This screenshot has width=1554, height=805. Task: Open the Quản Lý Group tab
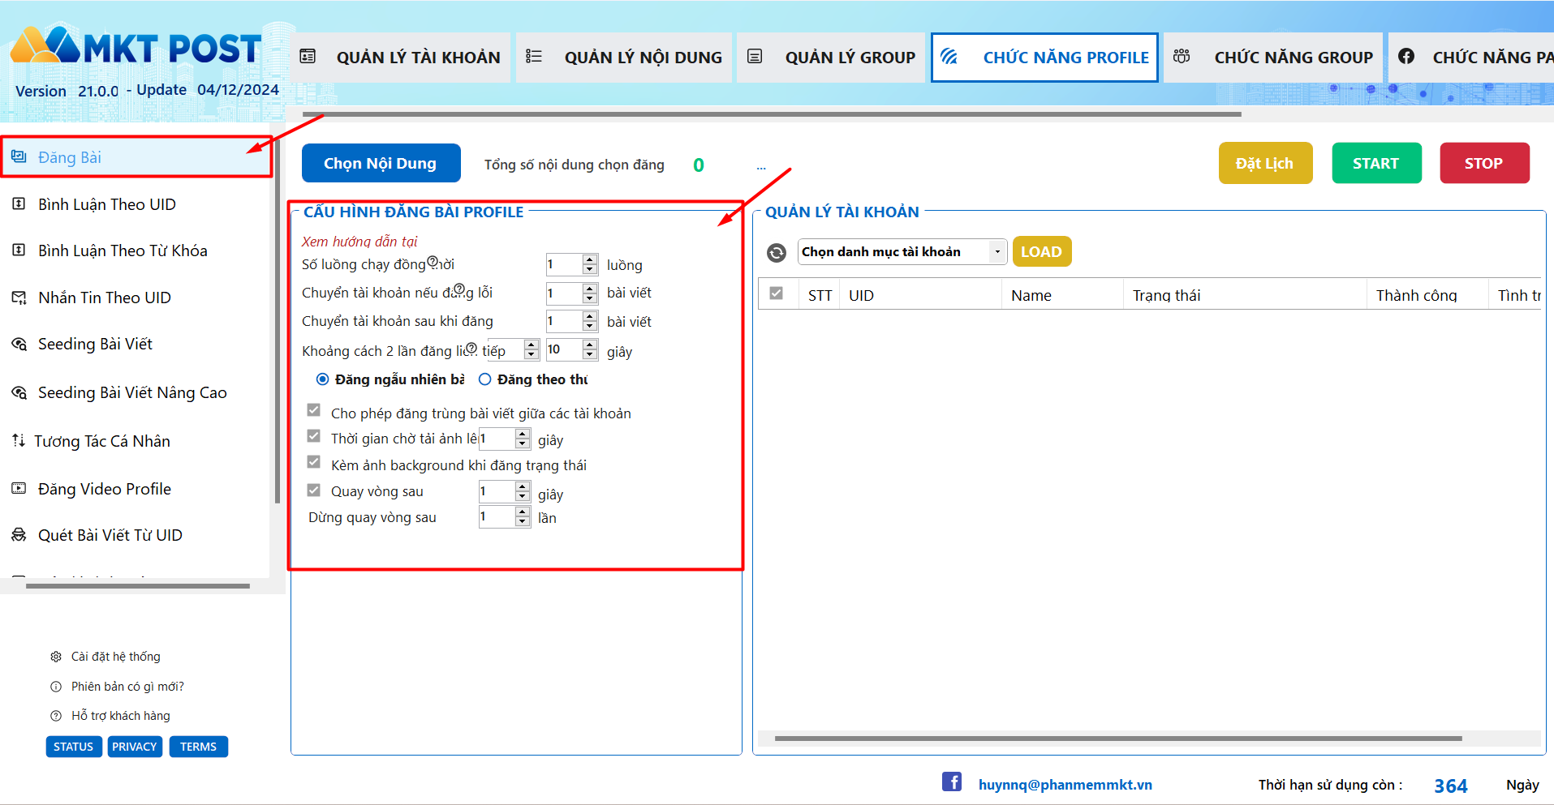coord(831,57)
